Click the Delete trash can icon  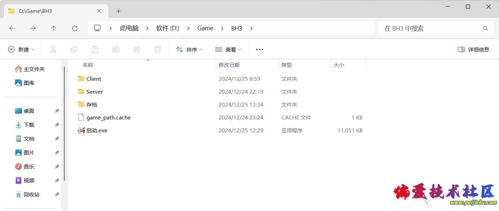tap(158, 49)
